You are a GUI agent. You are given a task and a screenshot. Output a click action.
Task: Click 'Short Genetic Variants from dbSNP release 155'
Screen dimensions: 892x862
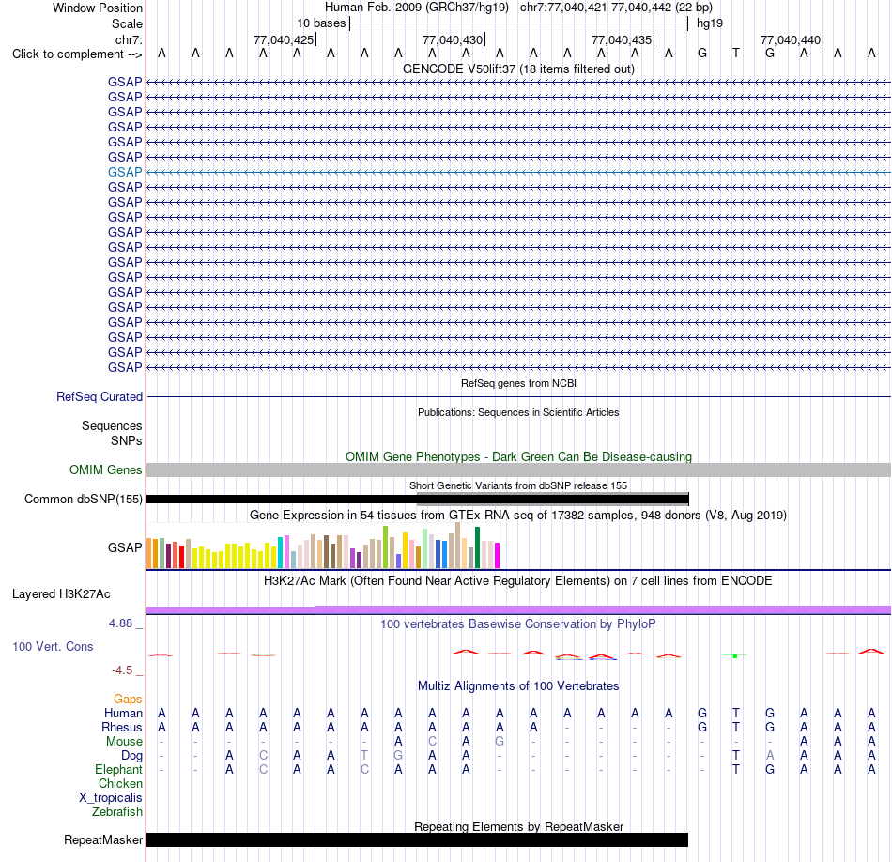pyautogui.click(x=518, y=485)
